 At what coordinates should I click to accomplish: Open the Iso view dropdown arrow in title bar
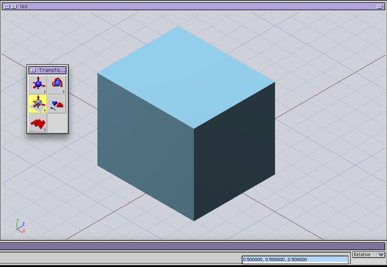pos(14,6)
